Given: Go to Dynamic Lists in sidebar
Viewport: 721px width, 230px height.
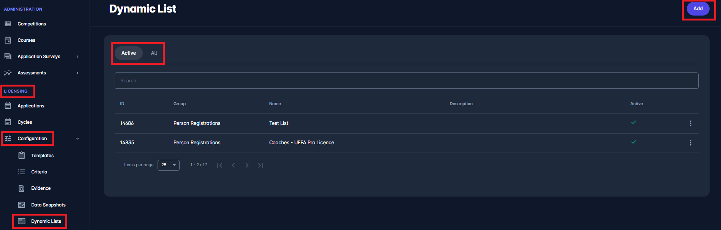Looking at the screenshot, I should (x=46, y=221).
